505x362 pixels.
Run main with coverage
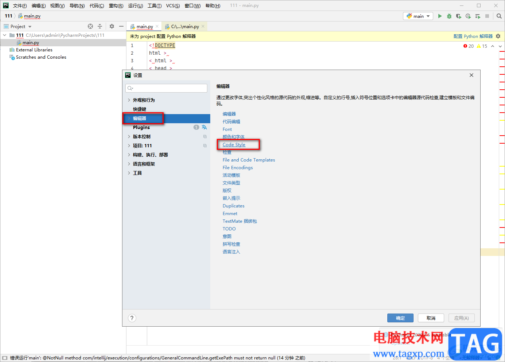tap(459, 16)
